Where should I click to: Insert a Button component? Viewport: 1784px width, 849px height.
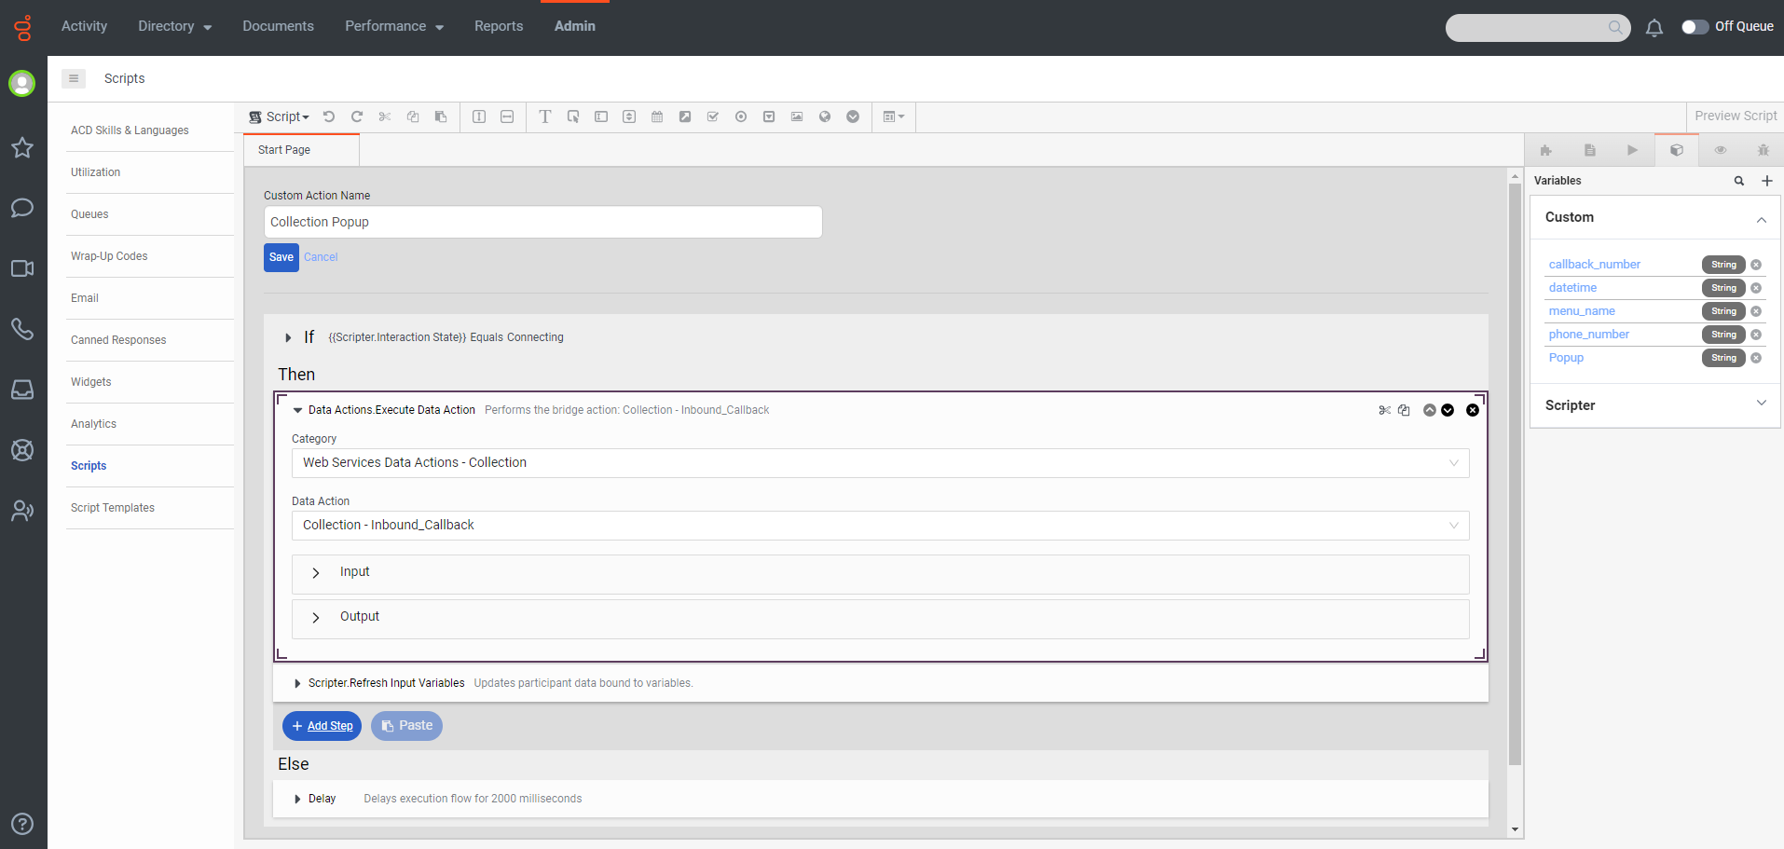pos(573,116)
